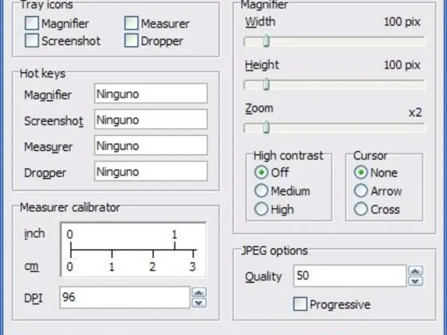Screen dimensions: 447x335
Task: Click the JPEG Quality input field
Action: point(350,276)
